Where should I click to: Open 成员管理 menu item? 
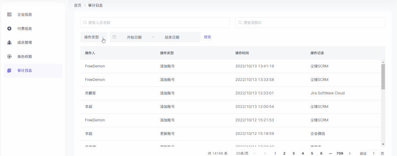click(x=25, y=42)
